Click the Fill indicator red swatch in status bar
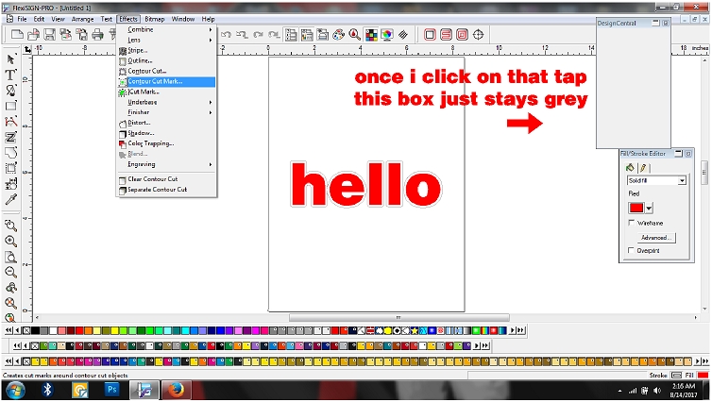The width and height of the screenshot is (712, 402). [703, 375]
